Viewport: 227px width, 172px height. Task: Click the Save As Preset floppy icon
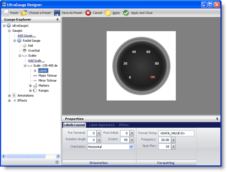tap(57, 13)
